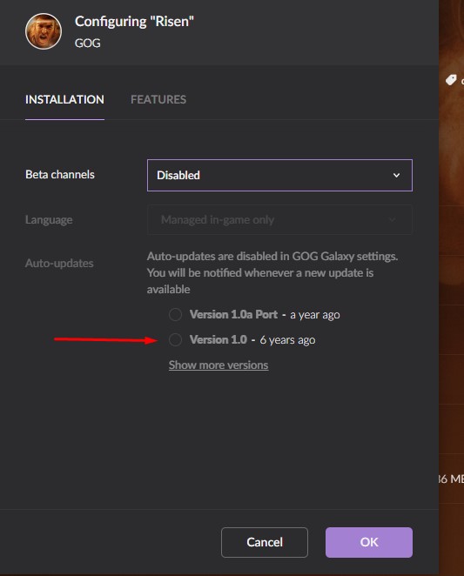Click the Language label

pos(49,219)
